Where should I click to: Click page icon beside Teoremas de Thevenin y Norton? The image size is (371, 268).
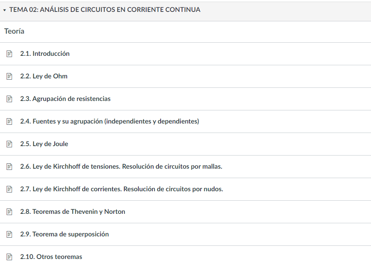(9, 212)
